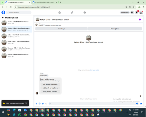
Task: Attach a photo using the image icon
Action: pyautogui.click(x=39, y=104)
